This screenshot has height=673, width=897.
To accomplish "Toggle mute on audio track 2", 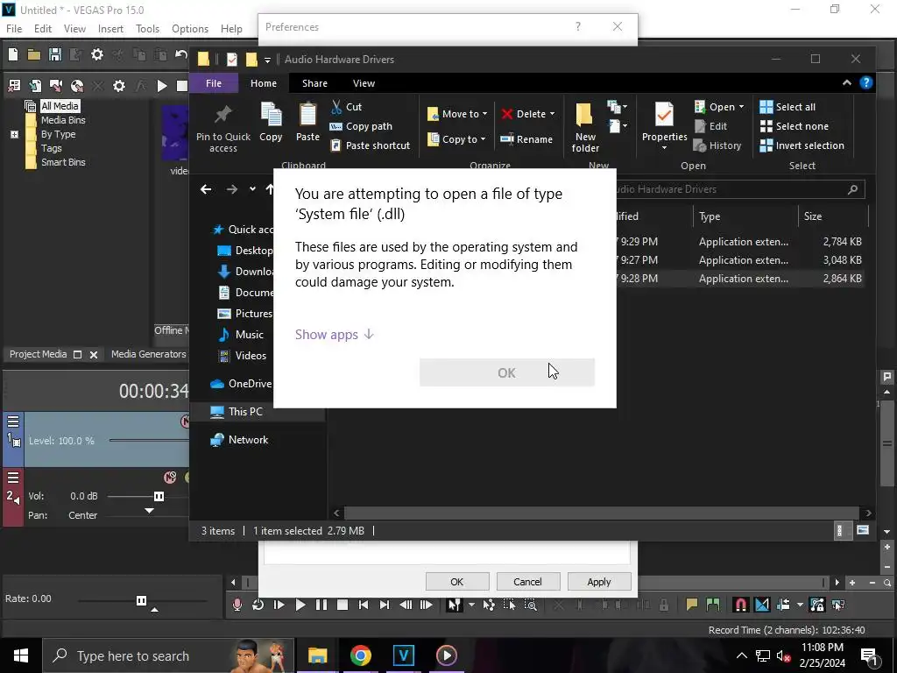I will coord(170,478).
